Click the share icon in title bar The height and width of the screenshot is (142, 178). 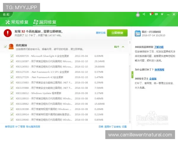point(144,14)
